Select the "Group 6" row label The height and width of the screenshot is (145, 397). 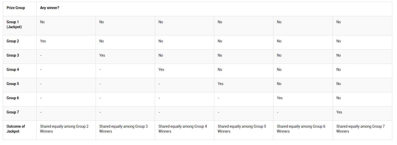pyautogui.click(x=13, y=98)
